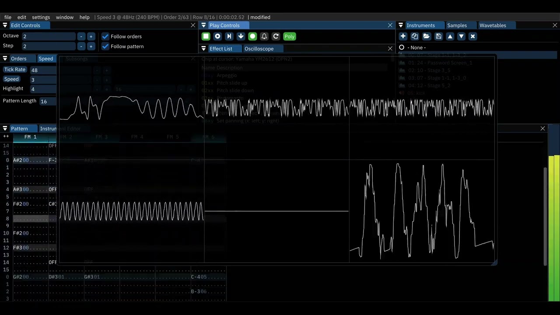Open the edit menu
Image resolution: width=560 pixels, height=315 pixels.
(21, 17)
